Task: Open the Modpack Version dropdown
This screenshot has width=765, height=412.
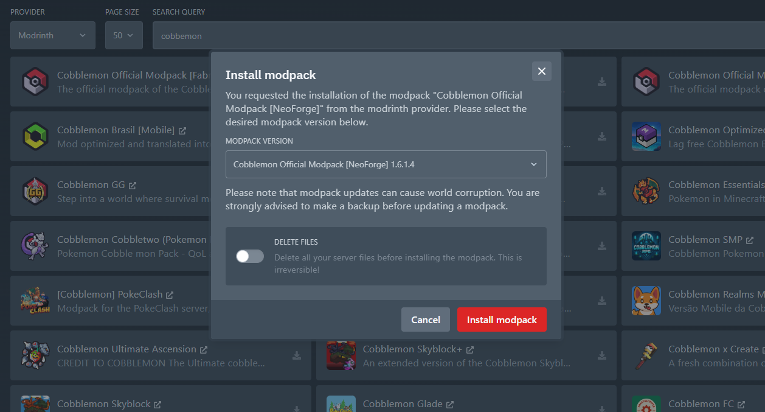Action: tap(386, 164)
